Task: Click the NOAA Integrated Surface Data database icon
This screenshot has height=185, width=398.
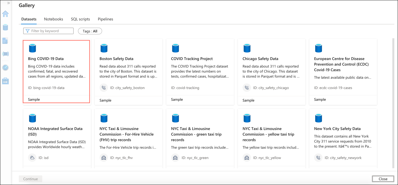Action: click(x=32, y=118)
